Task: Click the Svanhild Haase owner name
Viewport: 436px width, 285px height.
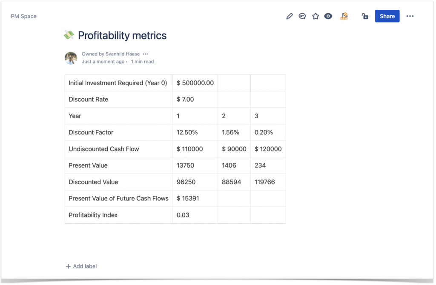Action: coord(123,54)
